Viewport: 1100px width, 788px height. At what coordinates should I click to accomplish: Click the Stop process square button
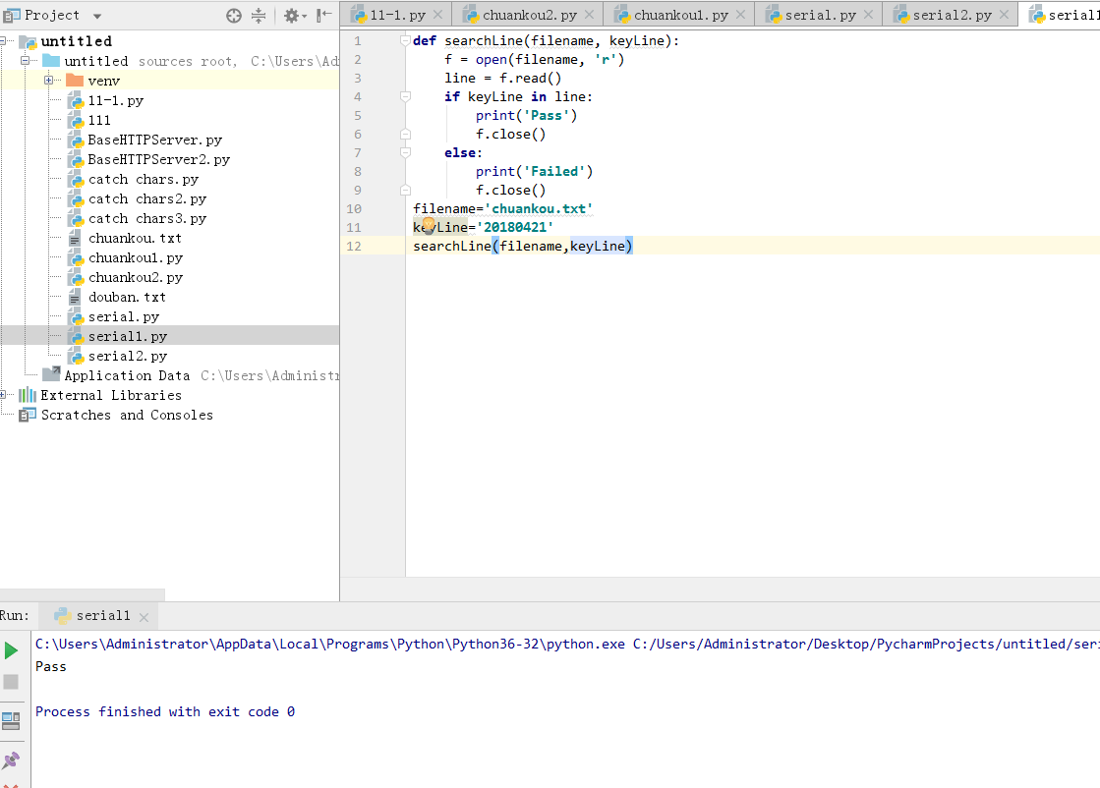(11, 682)
